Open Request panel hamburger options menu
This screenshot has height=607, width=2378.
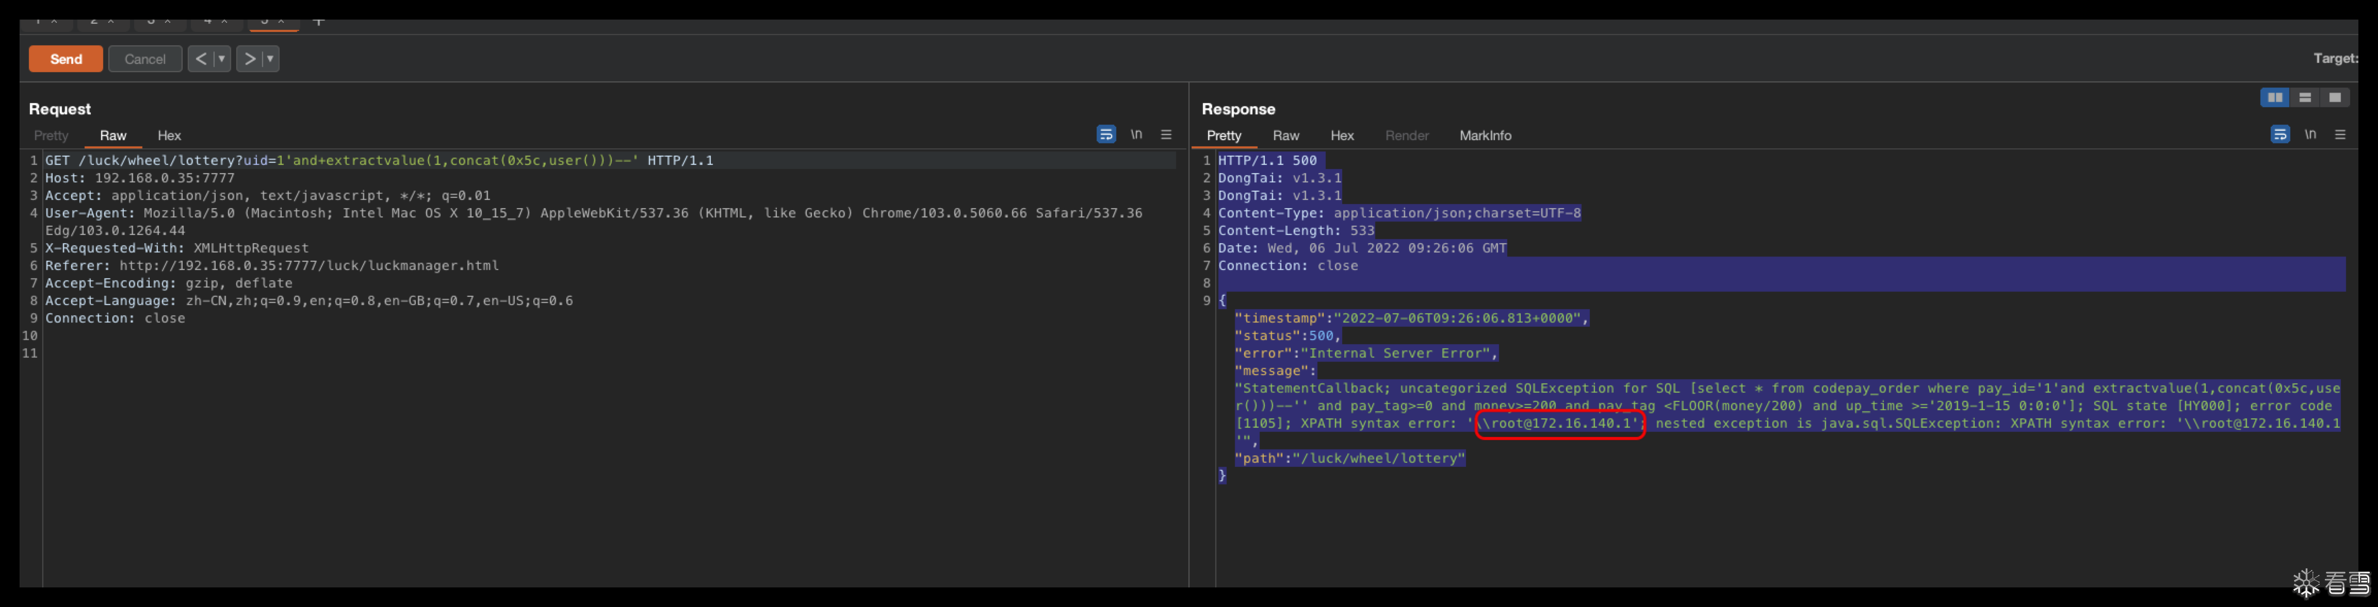pos(1166,134)
